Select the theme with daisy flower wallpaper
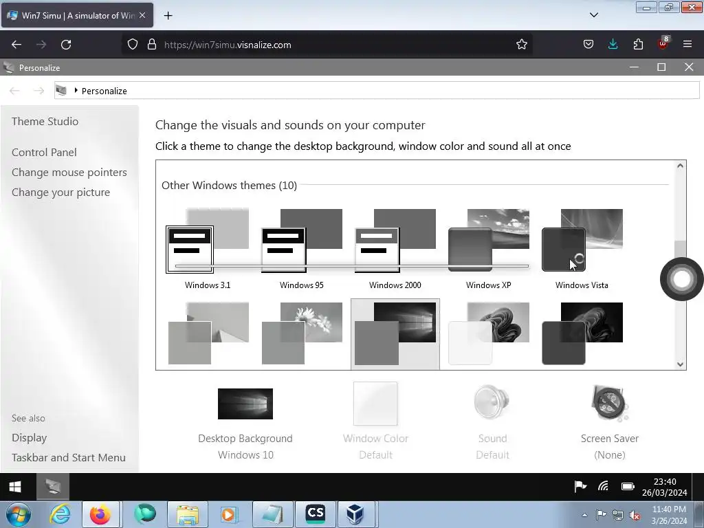The image size is (704, 528). [302, 334]
